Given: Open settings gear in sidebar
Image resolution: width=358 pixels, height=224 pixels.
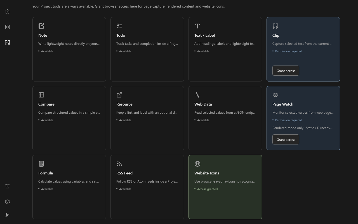Looking at the screenshot, I should pyautogui.click(x=8, y=202).
